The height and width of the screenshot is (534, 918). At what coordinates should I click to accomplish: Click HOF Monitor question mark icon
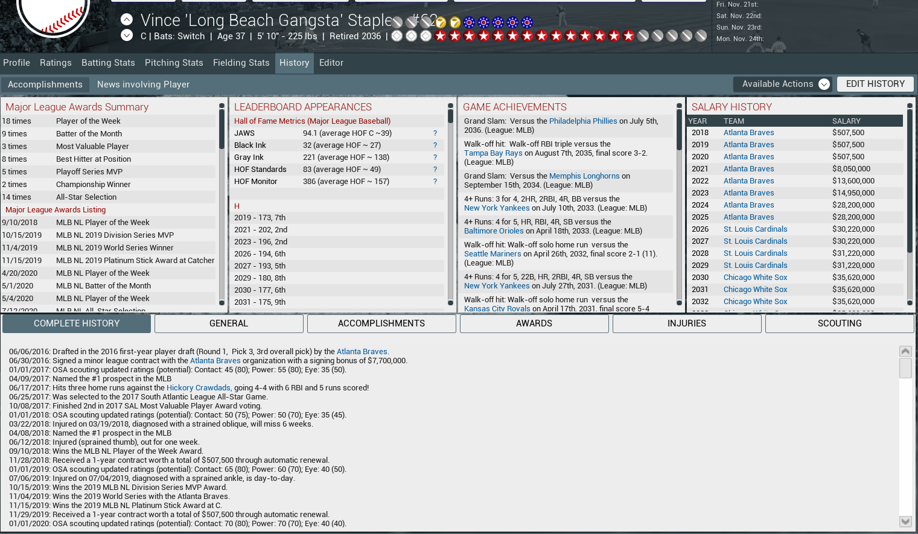(x=435, y=182)
